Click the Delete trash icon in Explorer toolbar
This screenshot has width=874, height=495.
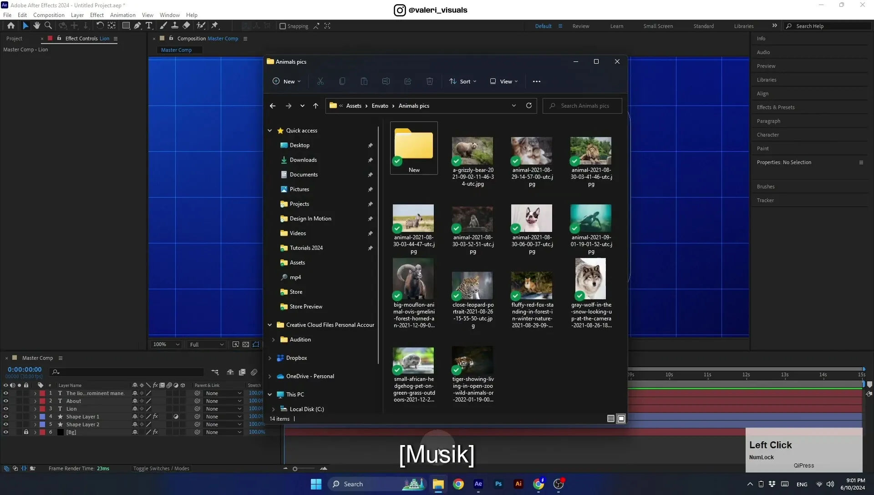point(429,81)
